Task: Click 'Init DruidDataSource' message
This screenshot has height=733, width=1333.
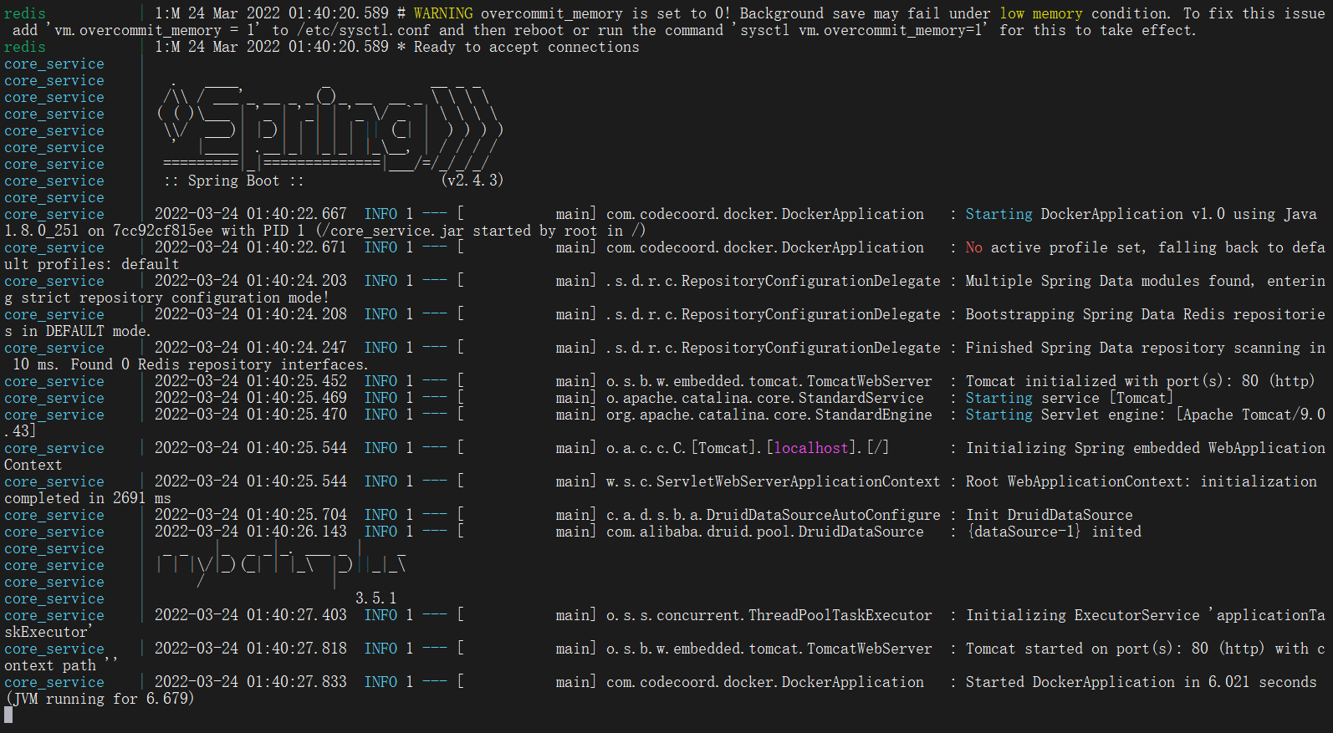Action: tap(1050, 515)
